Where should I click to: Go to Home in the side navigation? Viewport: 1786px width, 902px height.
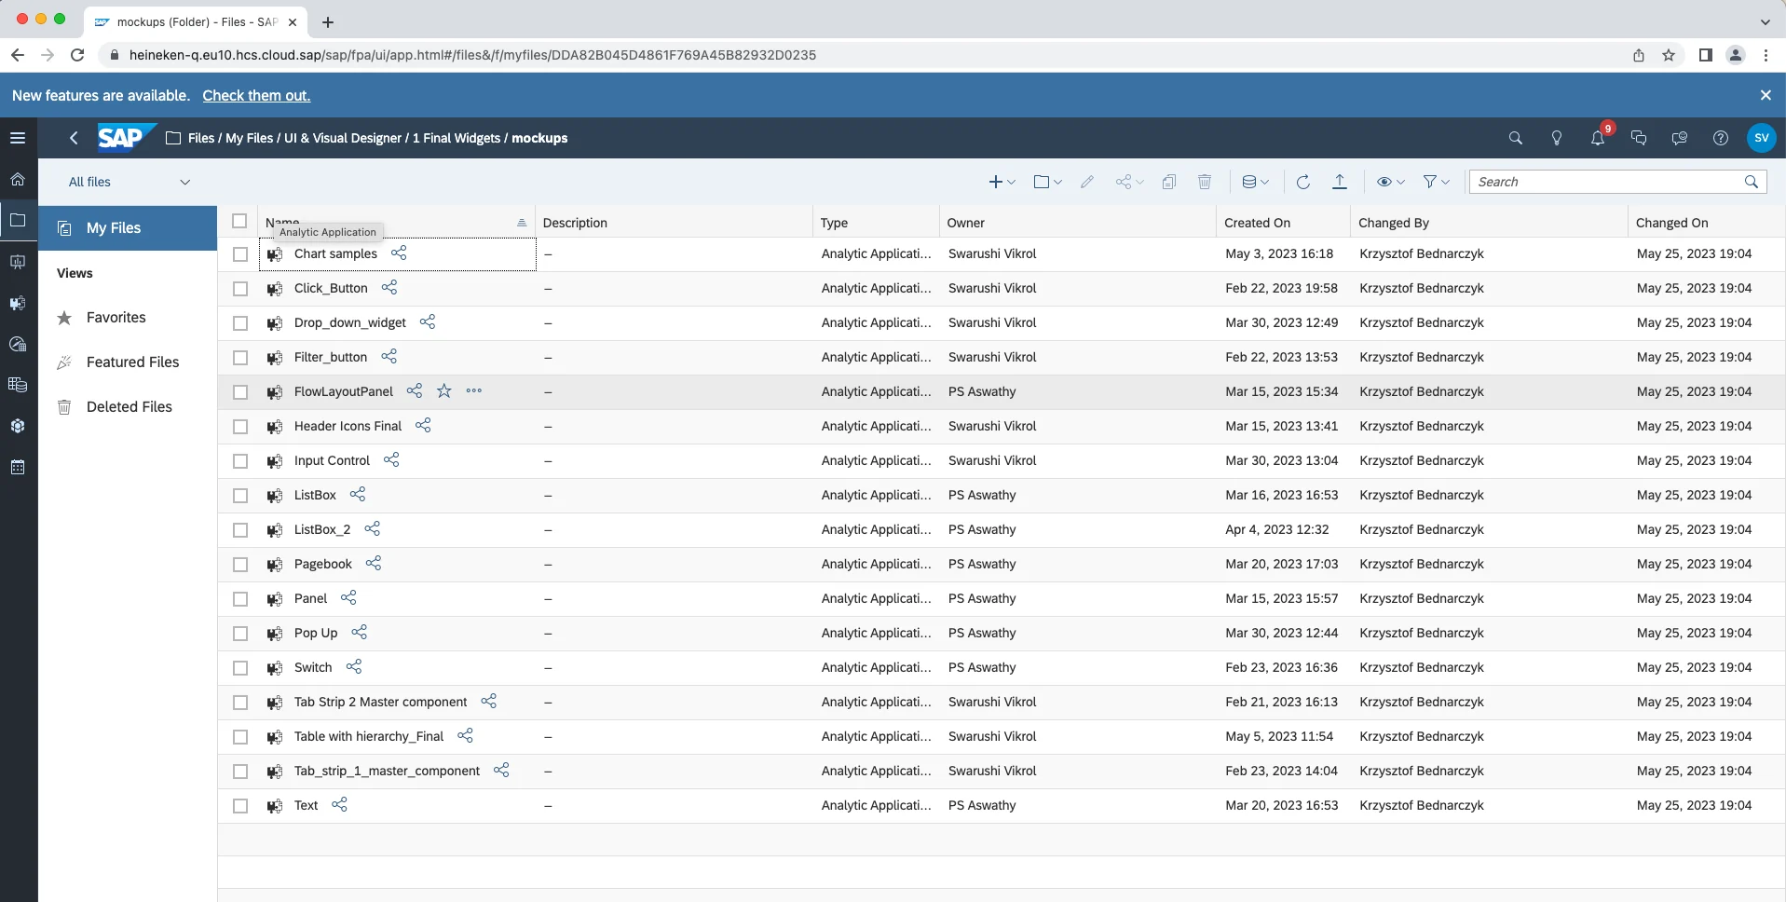(x=18, y=179)
